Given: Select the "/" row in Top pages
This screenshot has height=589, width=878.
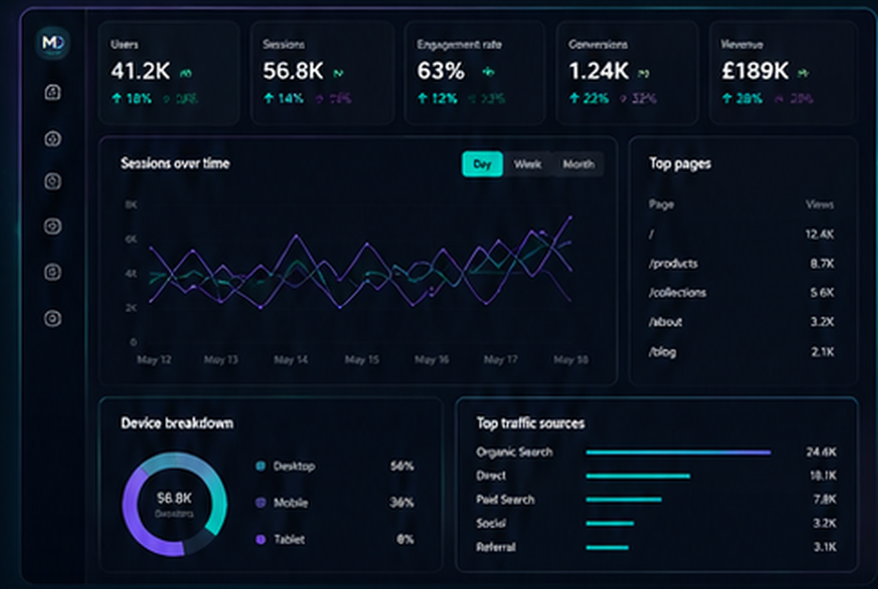Looking at the screenshot, I should coord(741,234).
